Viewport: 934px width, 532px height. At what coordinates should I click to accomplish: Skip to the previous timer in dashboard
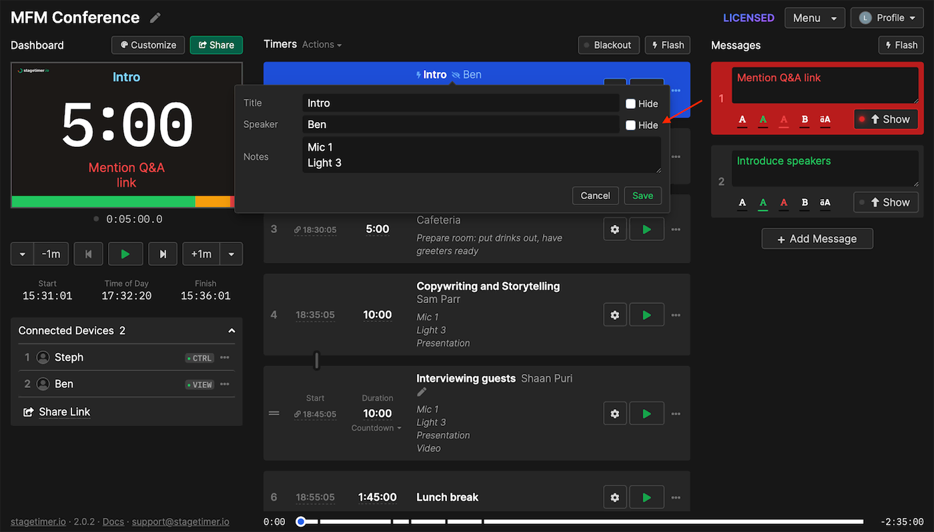[87, 254]
